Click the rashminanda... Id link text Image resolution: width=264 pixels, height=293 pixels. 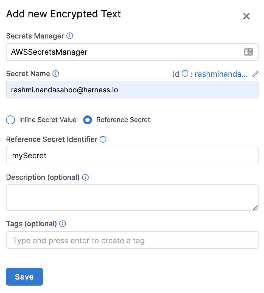coord(221,74)
